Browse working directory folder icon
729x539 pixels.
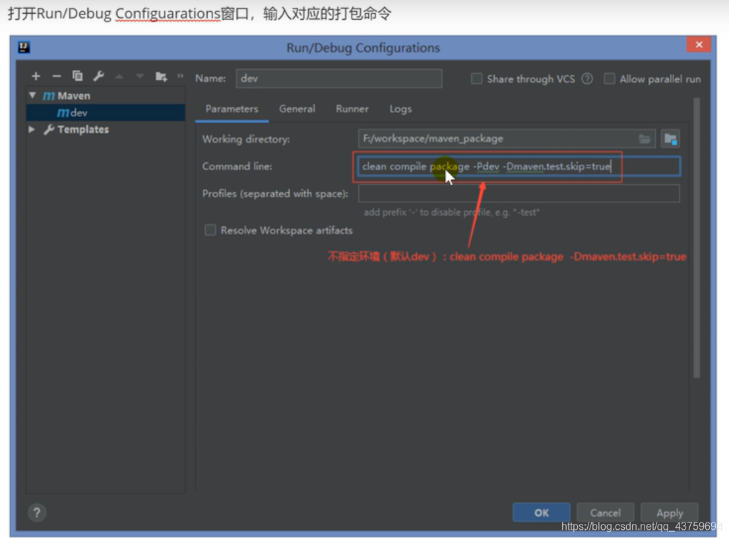click(645, 139)
